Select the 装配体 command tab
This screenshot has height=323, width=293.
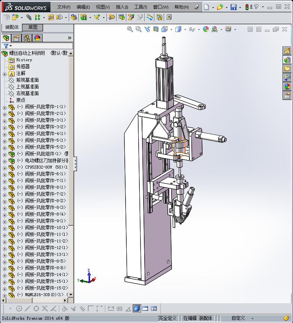12,27
